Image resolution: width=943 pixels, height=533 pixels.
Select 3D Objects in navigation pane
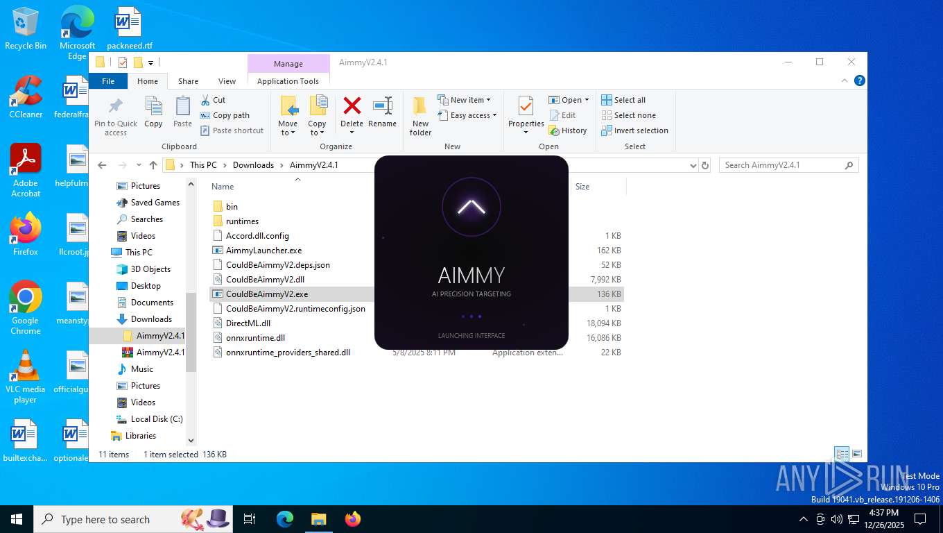(x=150, y=269)
